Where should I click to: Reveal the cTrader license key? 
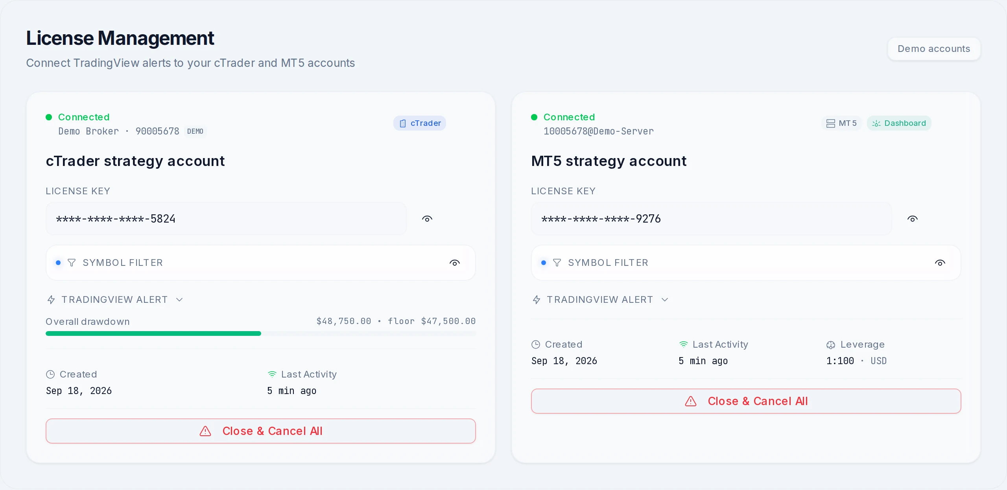click(427, 219)
